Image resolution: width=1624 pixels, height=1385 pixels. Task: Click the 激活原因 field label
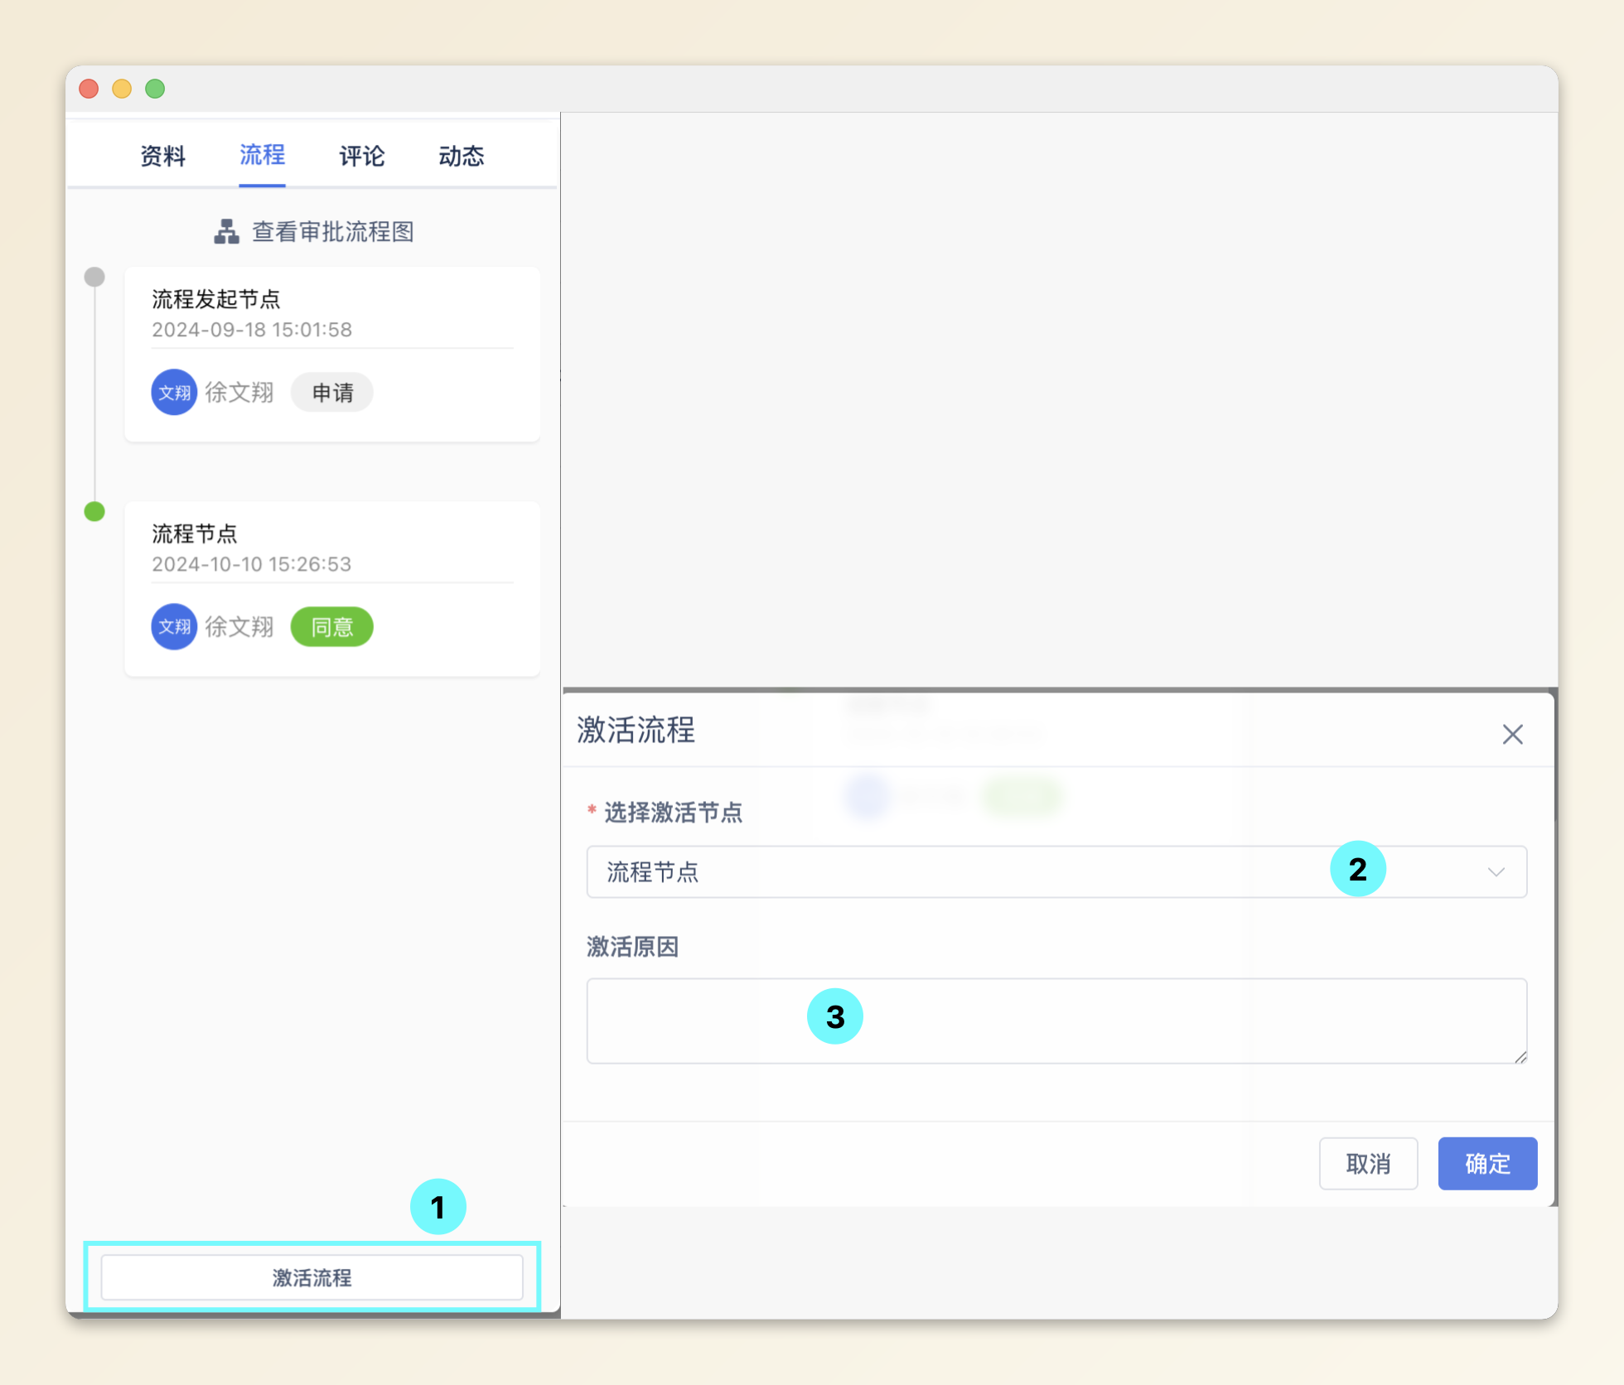point(633,947)
